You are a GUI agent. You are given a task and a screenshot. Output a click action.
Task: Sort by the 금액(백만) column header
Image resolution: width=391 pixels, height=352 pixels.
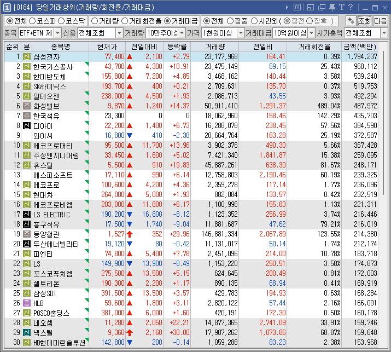point(360,47)
